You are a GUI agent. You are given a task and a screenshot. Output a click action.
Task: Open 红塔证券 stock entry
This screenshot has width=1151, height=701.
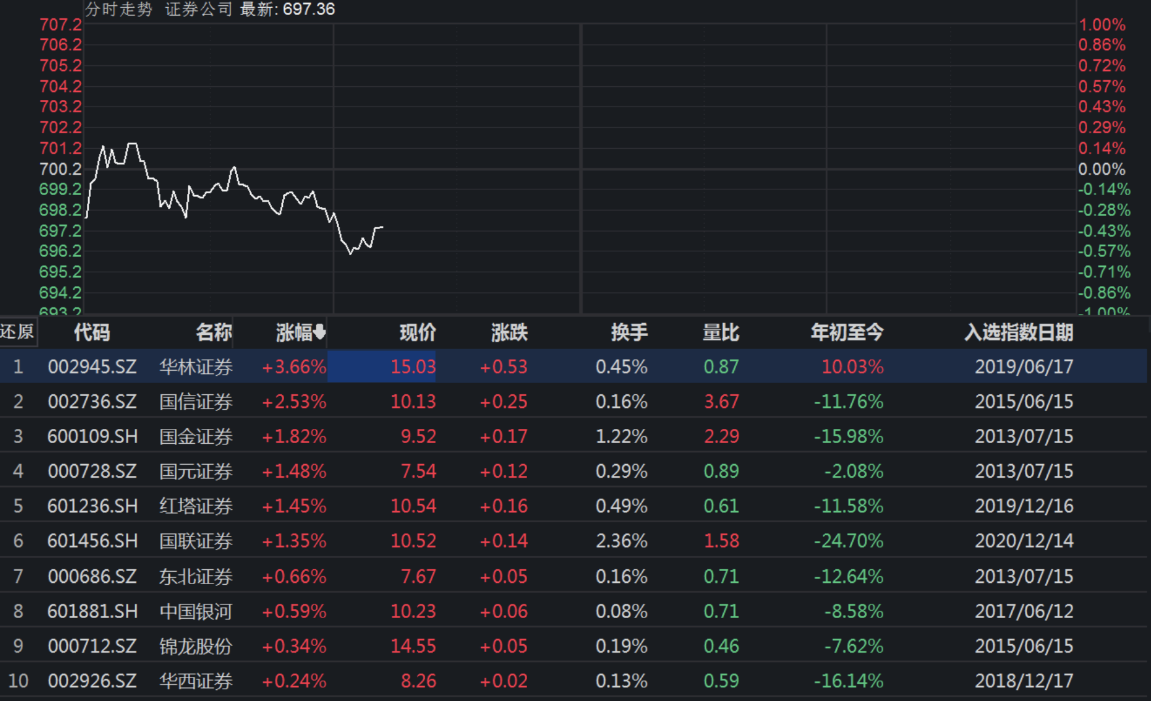point(196,506)
